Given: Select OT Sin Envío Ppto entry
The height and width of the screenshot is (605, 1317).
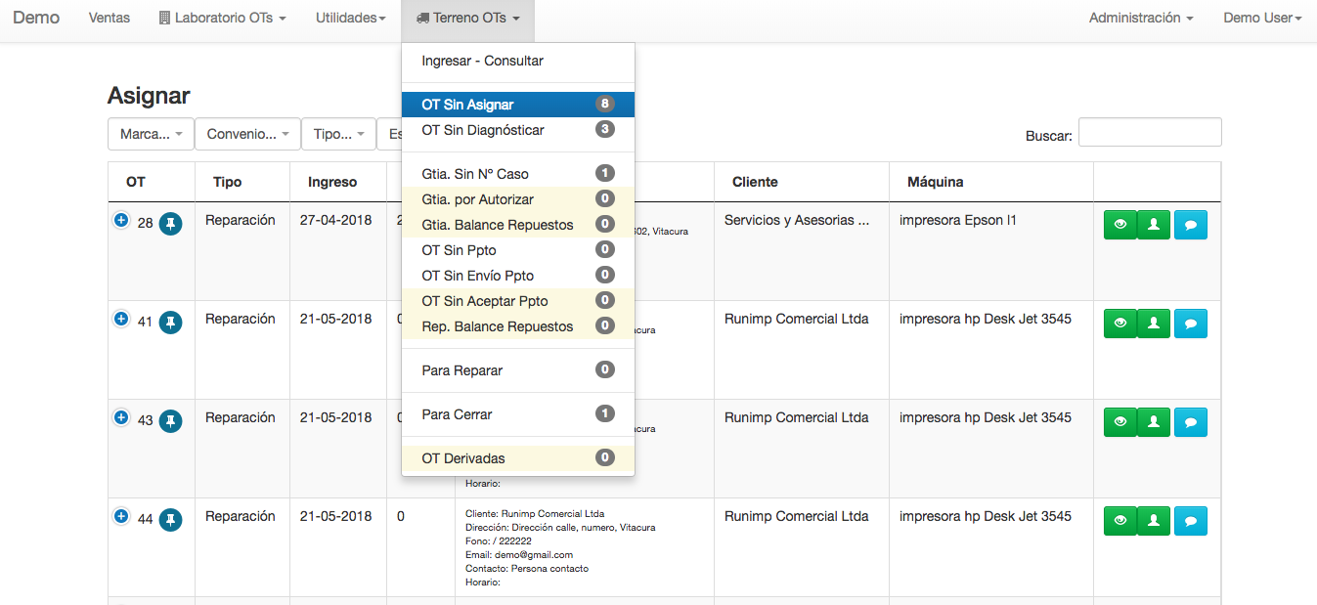Looking at the screenshot, I should (x=518, y=276).
